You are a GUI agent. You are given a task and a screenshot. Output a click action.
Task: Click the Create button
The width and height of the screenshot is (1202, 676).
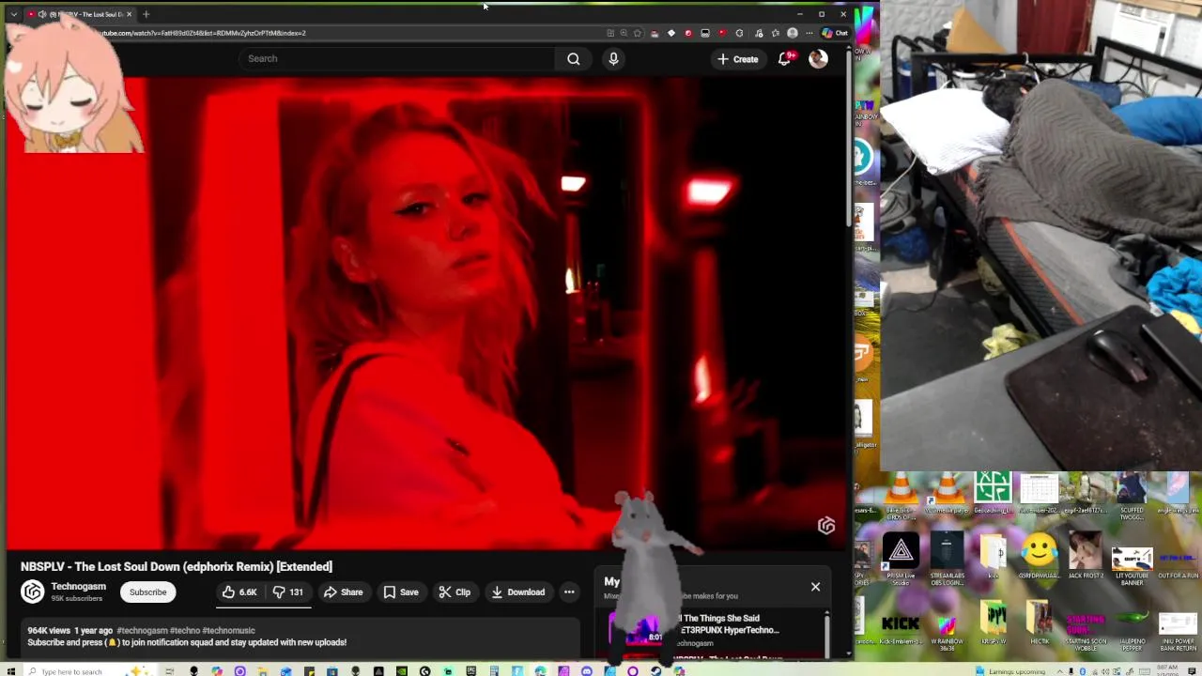[x=737, y=58]
